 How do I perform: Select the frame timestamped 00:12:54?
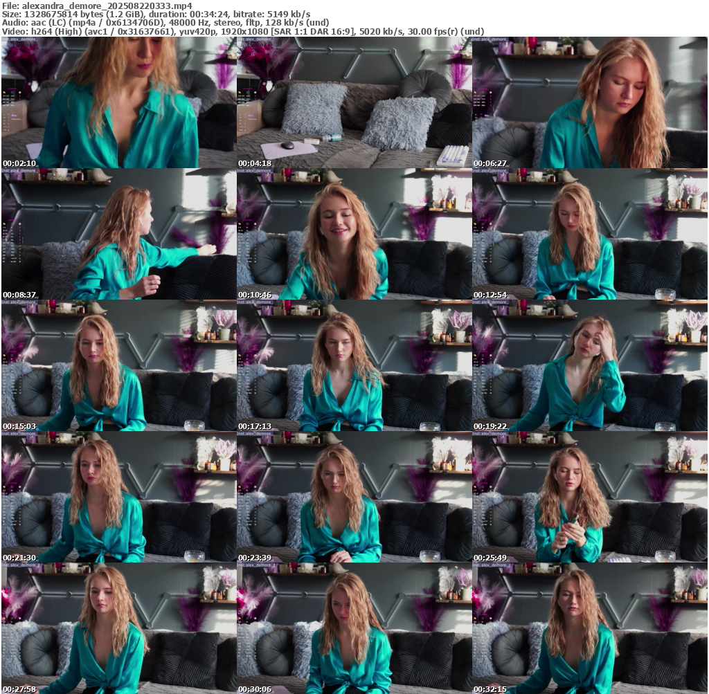590,234
